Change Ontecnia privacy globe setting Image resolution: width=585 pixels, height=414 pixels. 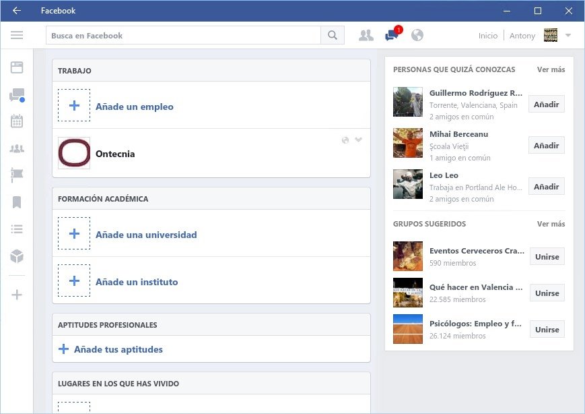click(345, 140)
